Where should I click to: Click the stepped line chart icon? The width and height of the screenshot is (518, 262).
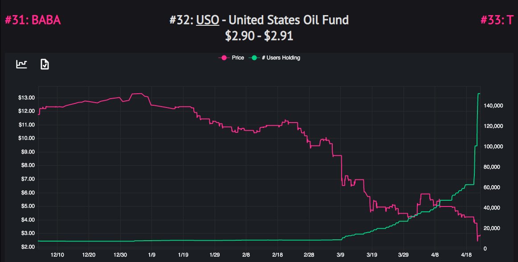(21, 64)
